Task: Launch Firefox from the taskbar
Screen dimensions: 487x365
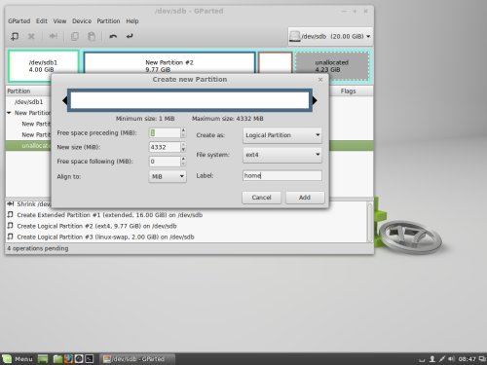Action: point(68,359)
